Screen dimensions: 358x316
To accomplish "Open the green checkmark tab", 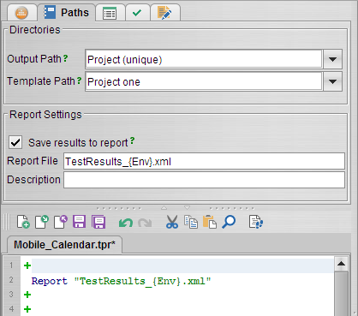I will pos(137,13).
